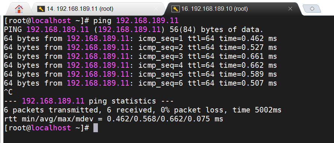Click the rtt min/avg/max/mdev result line
Screen dimensions: 334x143
pos(114,119)
